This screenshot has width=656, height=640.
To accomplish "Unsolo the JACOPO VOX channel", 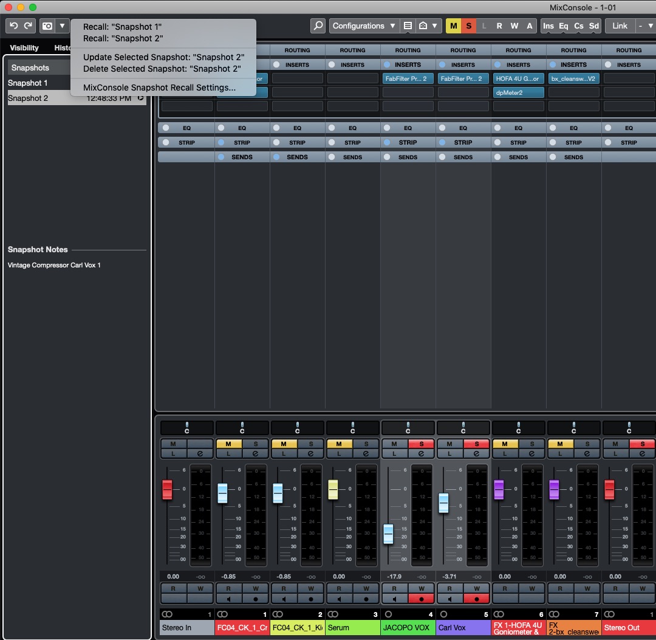I will (420, 444).
